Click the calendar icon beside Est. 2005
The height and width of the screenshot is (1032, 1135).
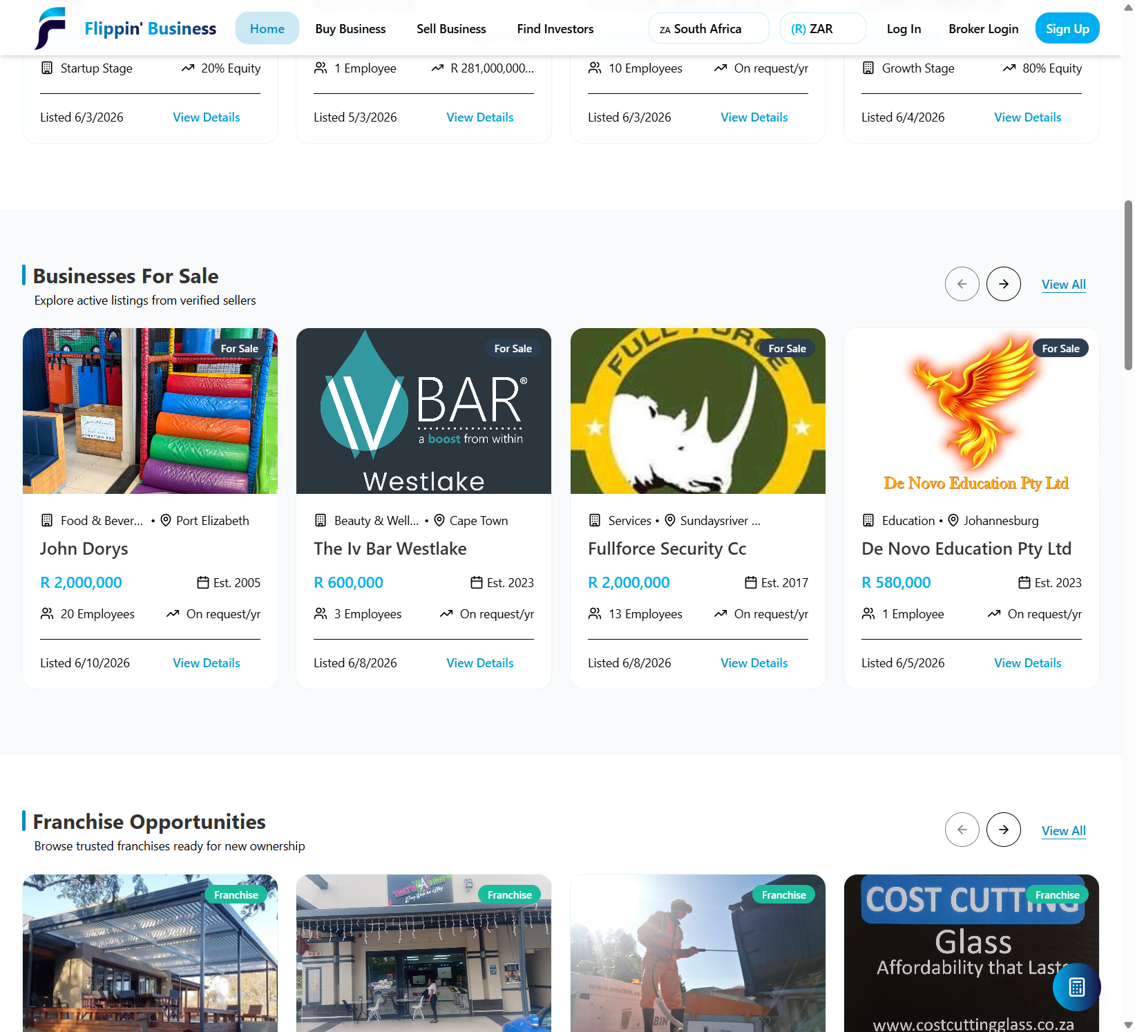[203, 582]
